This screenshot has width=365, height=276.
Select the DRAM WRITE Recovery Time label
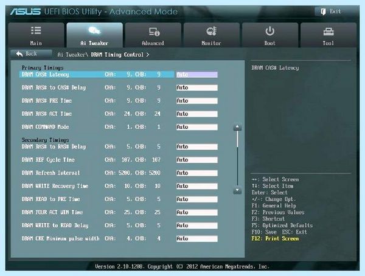coord(55,186)
